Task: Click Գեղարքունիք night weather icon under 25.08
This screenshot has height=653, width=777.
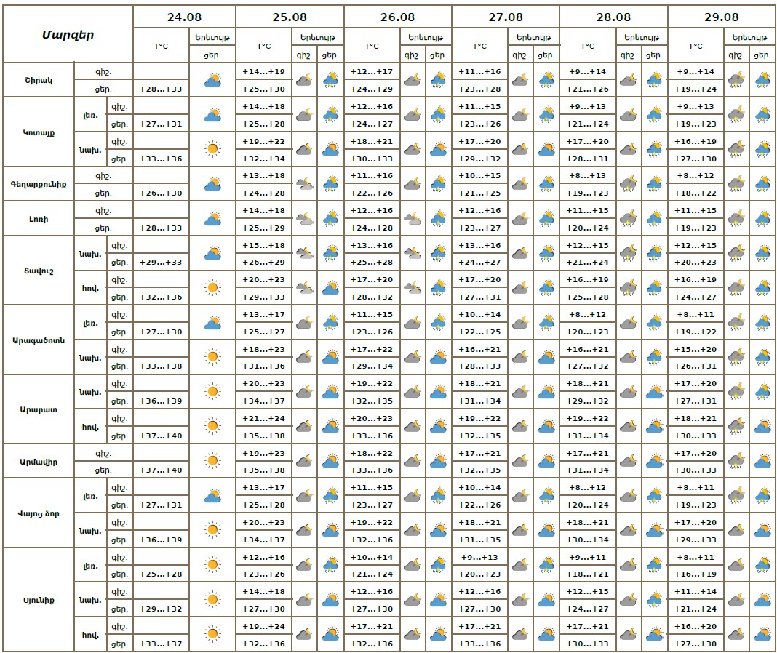Action: 304,184
